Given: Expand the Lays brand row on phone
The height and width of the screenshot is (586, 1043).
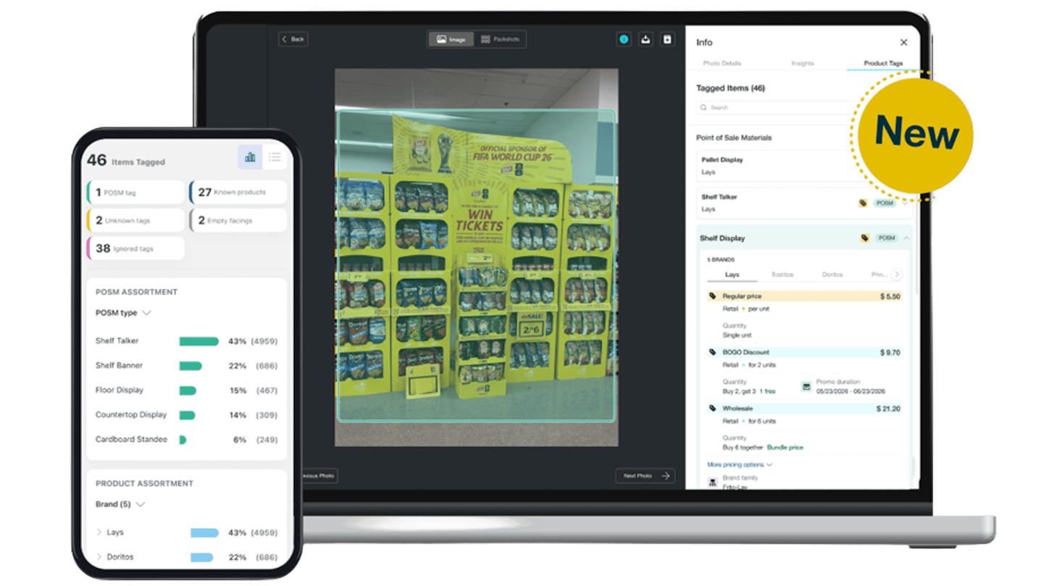Looking at the screenshot, I should click(x=99, y=532).
